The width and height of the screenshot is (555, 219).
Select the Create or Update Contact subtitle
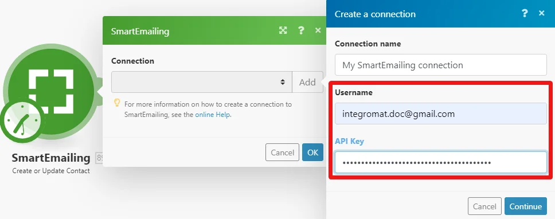pyautogui.click(x=51, y=171)
